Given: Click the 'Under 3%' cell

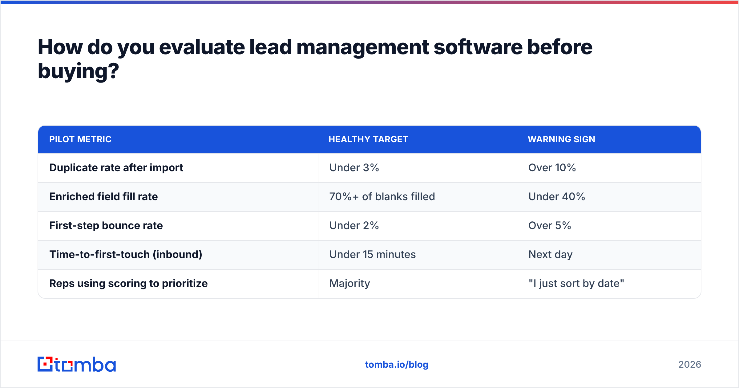Looking at the screenshot, I should pyautogui.click(x=418, y=168).
